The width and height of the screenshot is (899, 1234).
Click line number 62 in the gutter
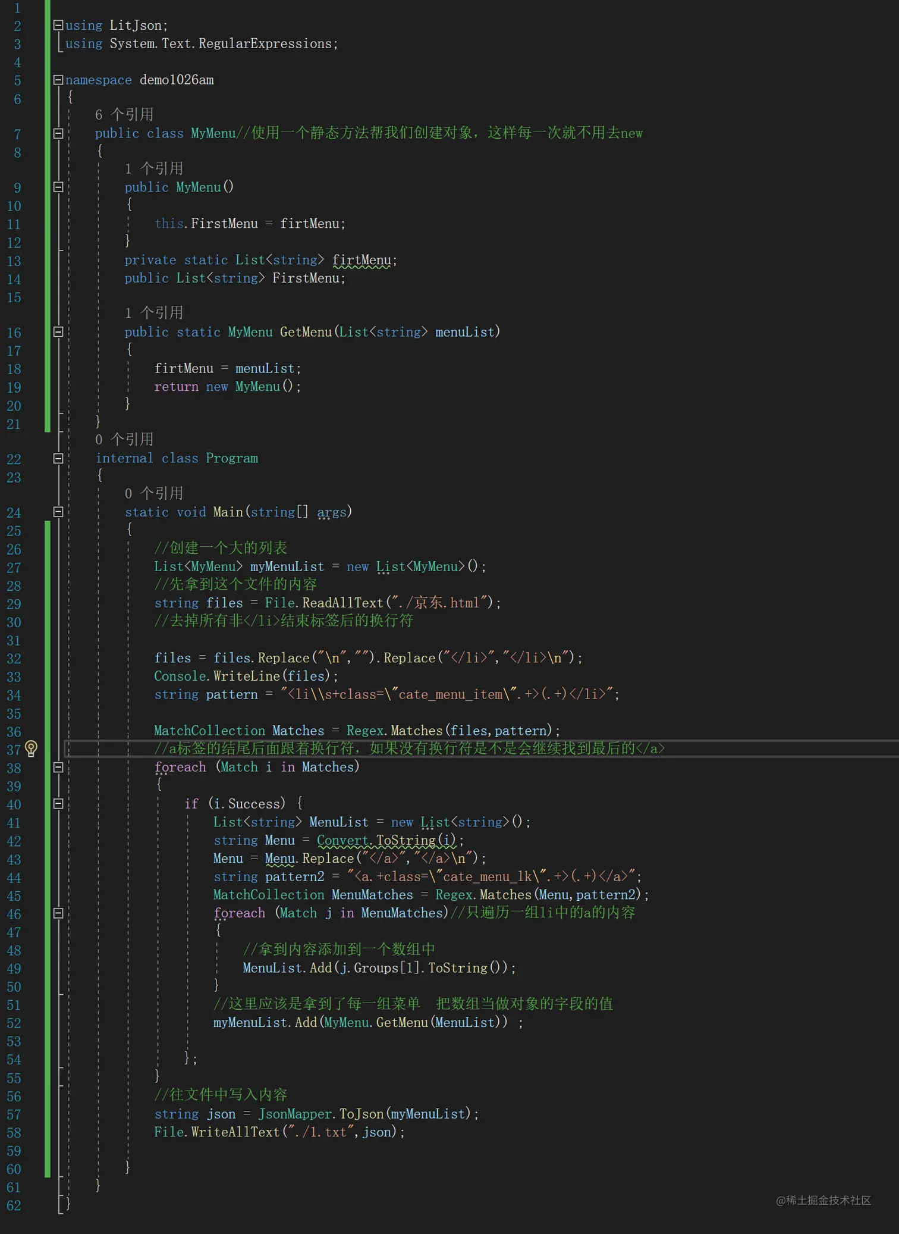(x=14, y=1205)
